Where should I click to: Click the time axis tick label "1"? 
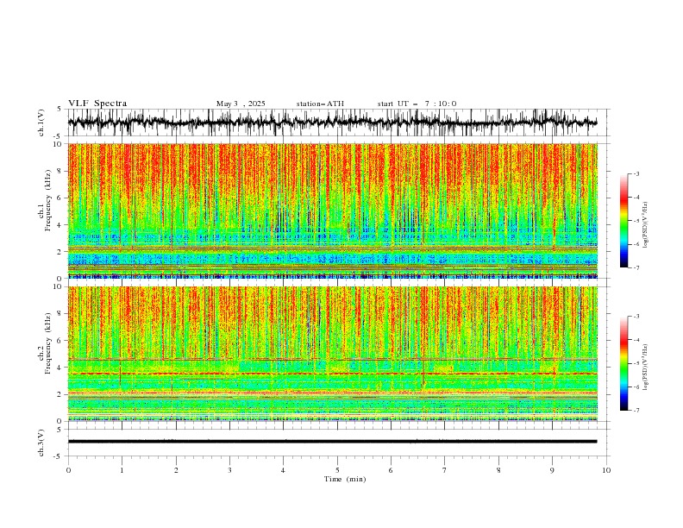click(x=122, y=470)
